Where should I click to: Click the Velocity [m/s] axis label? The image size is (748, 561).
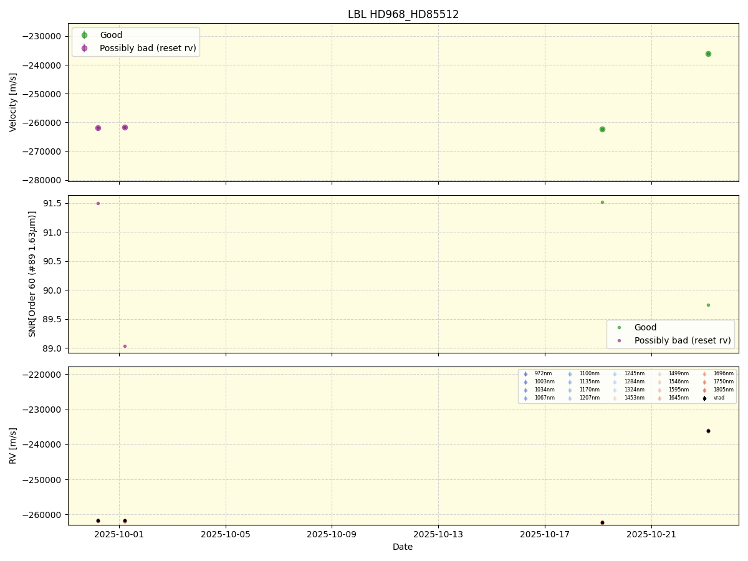13,102
